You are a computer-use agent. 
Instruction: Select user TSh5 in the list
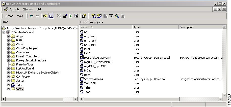[87, 87]
